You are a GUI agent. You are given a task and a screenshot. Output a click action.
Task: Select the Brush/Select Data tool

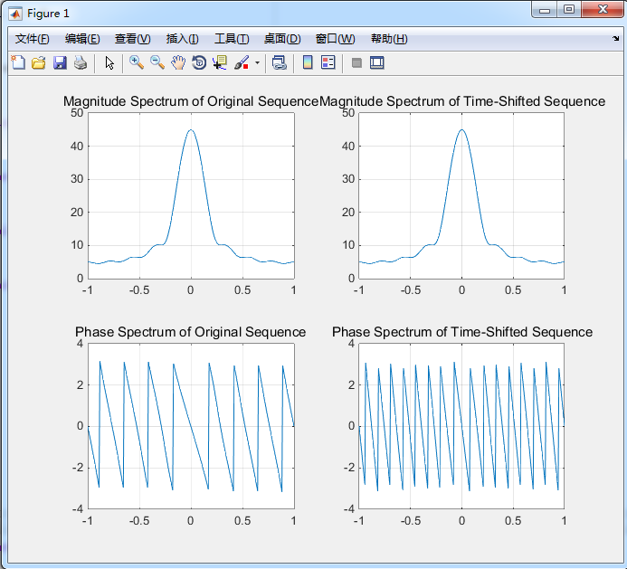(x=242, y=62)
